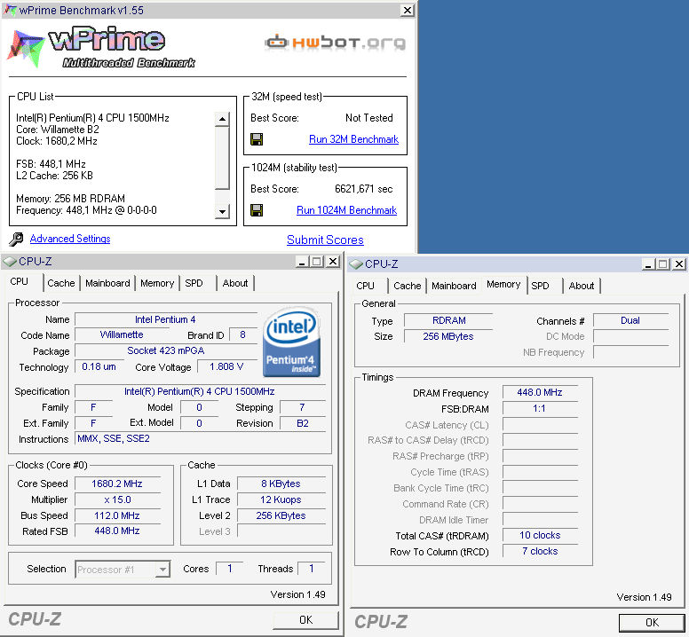689x637 pixels.
Task: Select Memory tab in right CPU-Z
Action: point(503,285)
